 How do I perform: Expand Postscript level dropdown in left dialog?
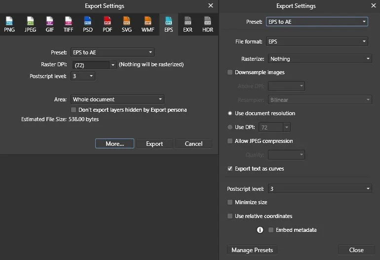tap(82, 76)
